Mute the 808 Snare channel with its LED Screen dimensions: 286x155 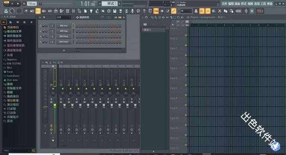coord(40,42)
